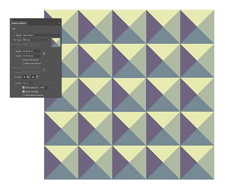The width and height of the screenshot is (235, 191).
Task: Uncheck Show Tile Edge checkbox
Action: coord(23,91)
